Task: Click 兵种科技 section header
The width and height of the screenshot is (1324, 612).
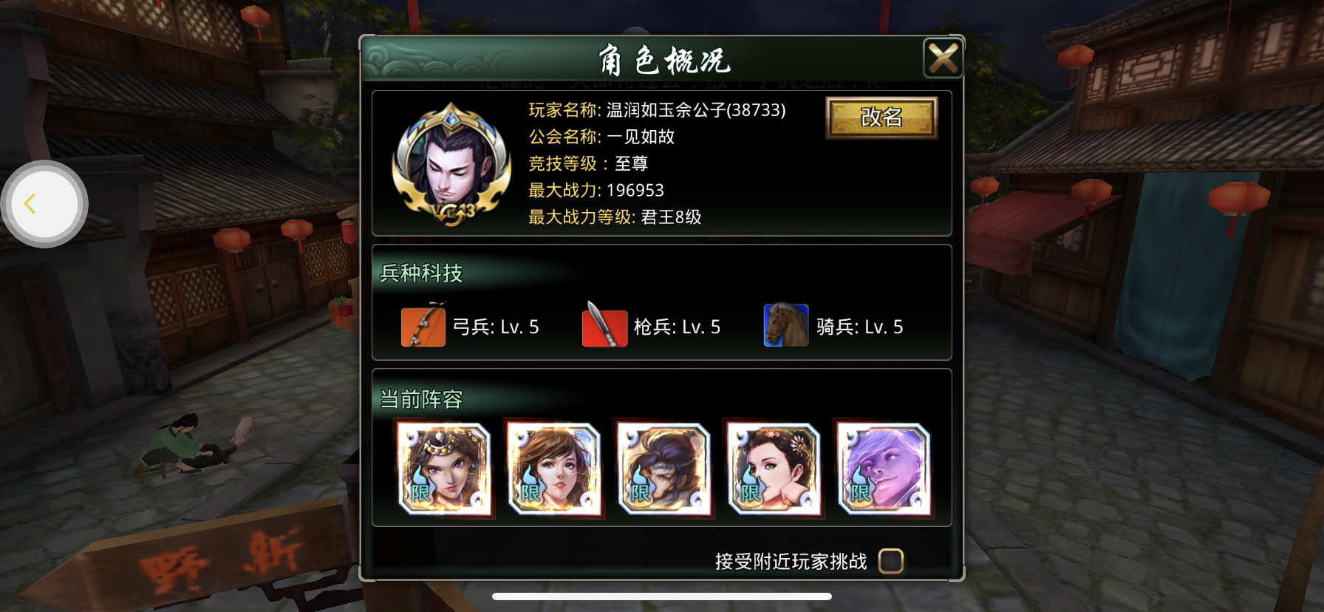Action: (421, 273)
